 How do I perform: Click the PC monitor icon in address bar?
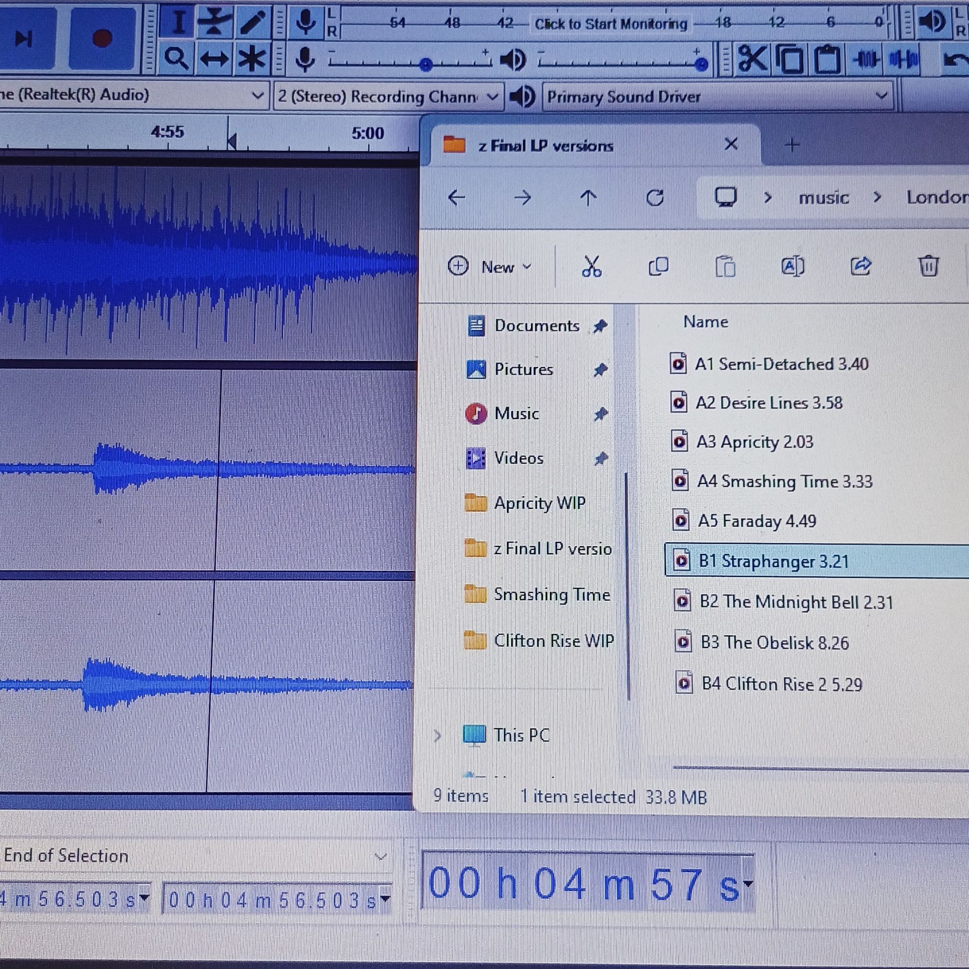click(726, 197)
